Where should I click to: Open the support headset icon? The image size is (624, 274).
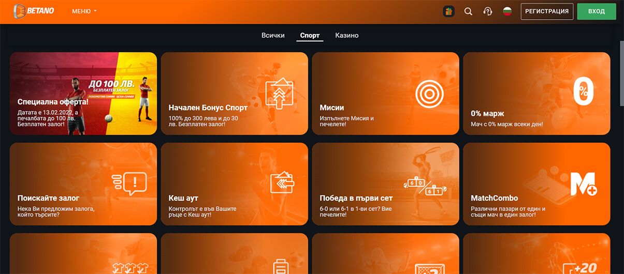coord(487,11)
